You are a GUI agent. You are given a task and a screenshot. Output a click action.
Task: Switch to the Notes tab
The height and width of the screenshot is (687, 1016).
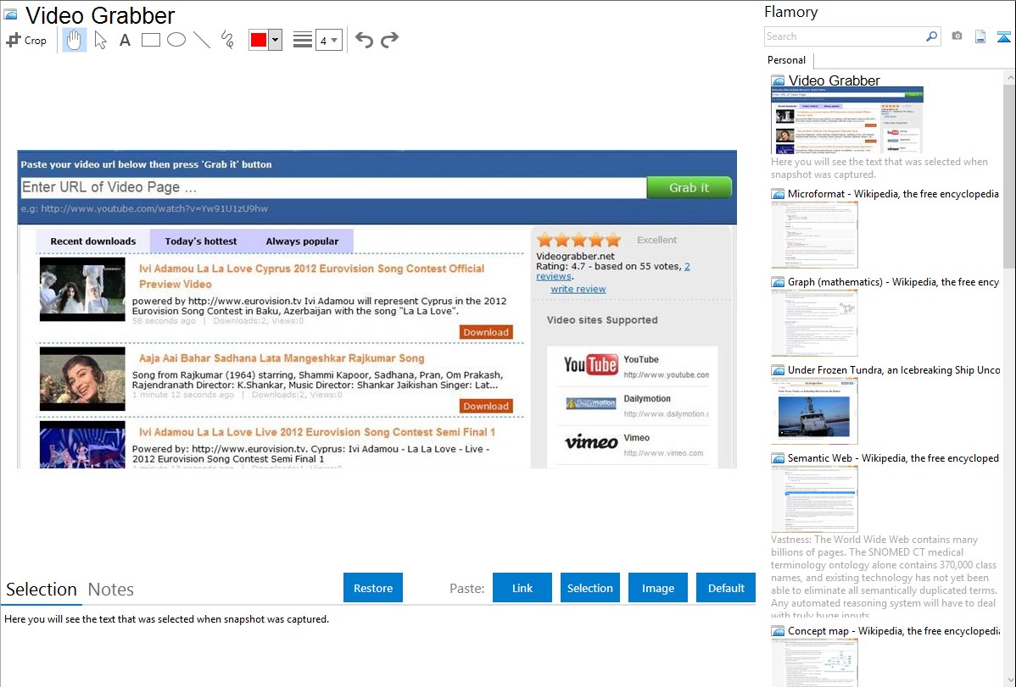pyautogui.click(x=111, y=590)
